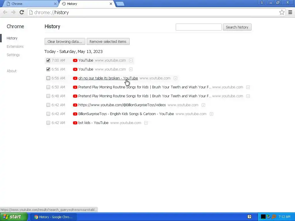Open the BillionSurpriseToys English Kids Songs link
Screen dimensions: 295x221
coord(126,114)
